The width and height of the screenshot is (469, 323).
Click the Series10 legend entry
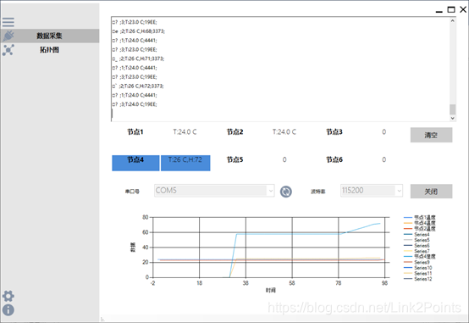click(x=418, y=268)
